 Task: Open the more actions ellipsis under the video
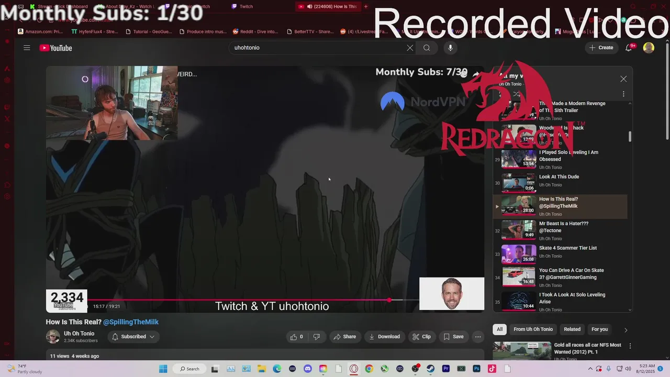click(x=478, y=337)
